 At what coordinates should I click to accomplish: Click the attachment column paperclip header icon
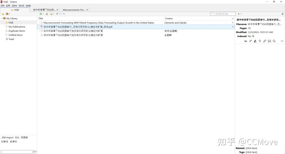coord(233,19)
